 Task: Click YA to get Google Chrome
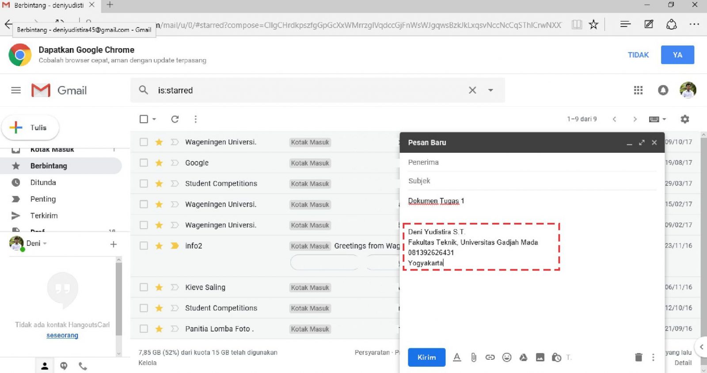coord(677,55)
